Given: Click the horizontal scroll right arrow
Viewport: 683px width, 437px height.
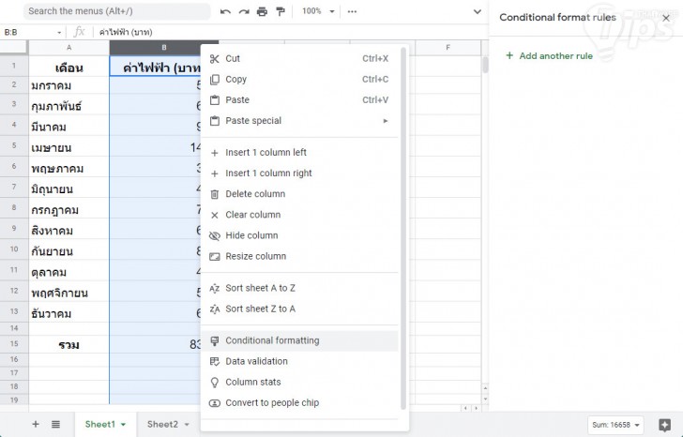Looking at the screenshot, I should click(x=476, y=408).
